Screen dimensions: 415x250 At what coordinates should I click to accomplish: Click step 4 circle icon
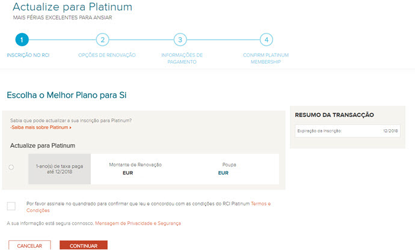pos(266,40)
